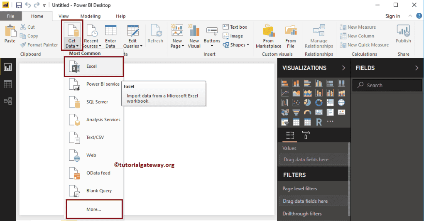The height and width of the screenshot is (221, 424).
Task: Select the scatter chart visual
Action: [x=296, y=103]
